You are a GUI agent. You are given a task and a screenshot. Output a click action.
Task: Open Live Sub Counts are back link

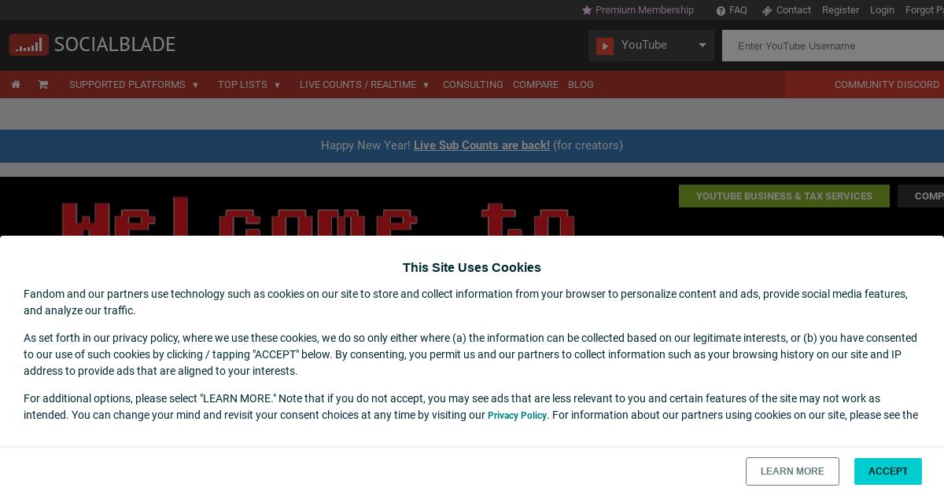[x=481, y=145]
